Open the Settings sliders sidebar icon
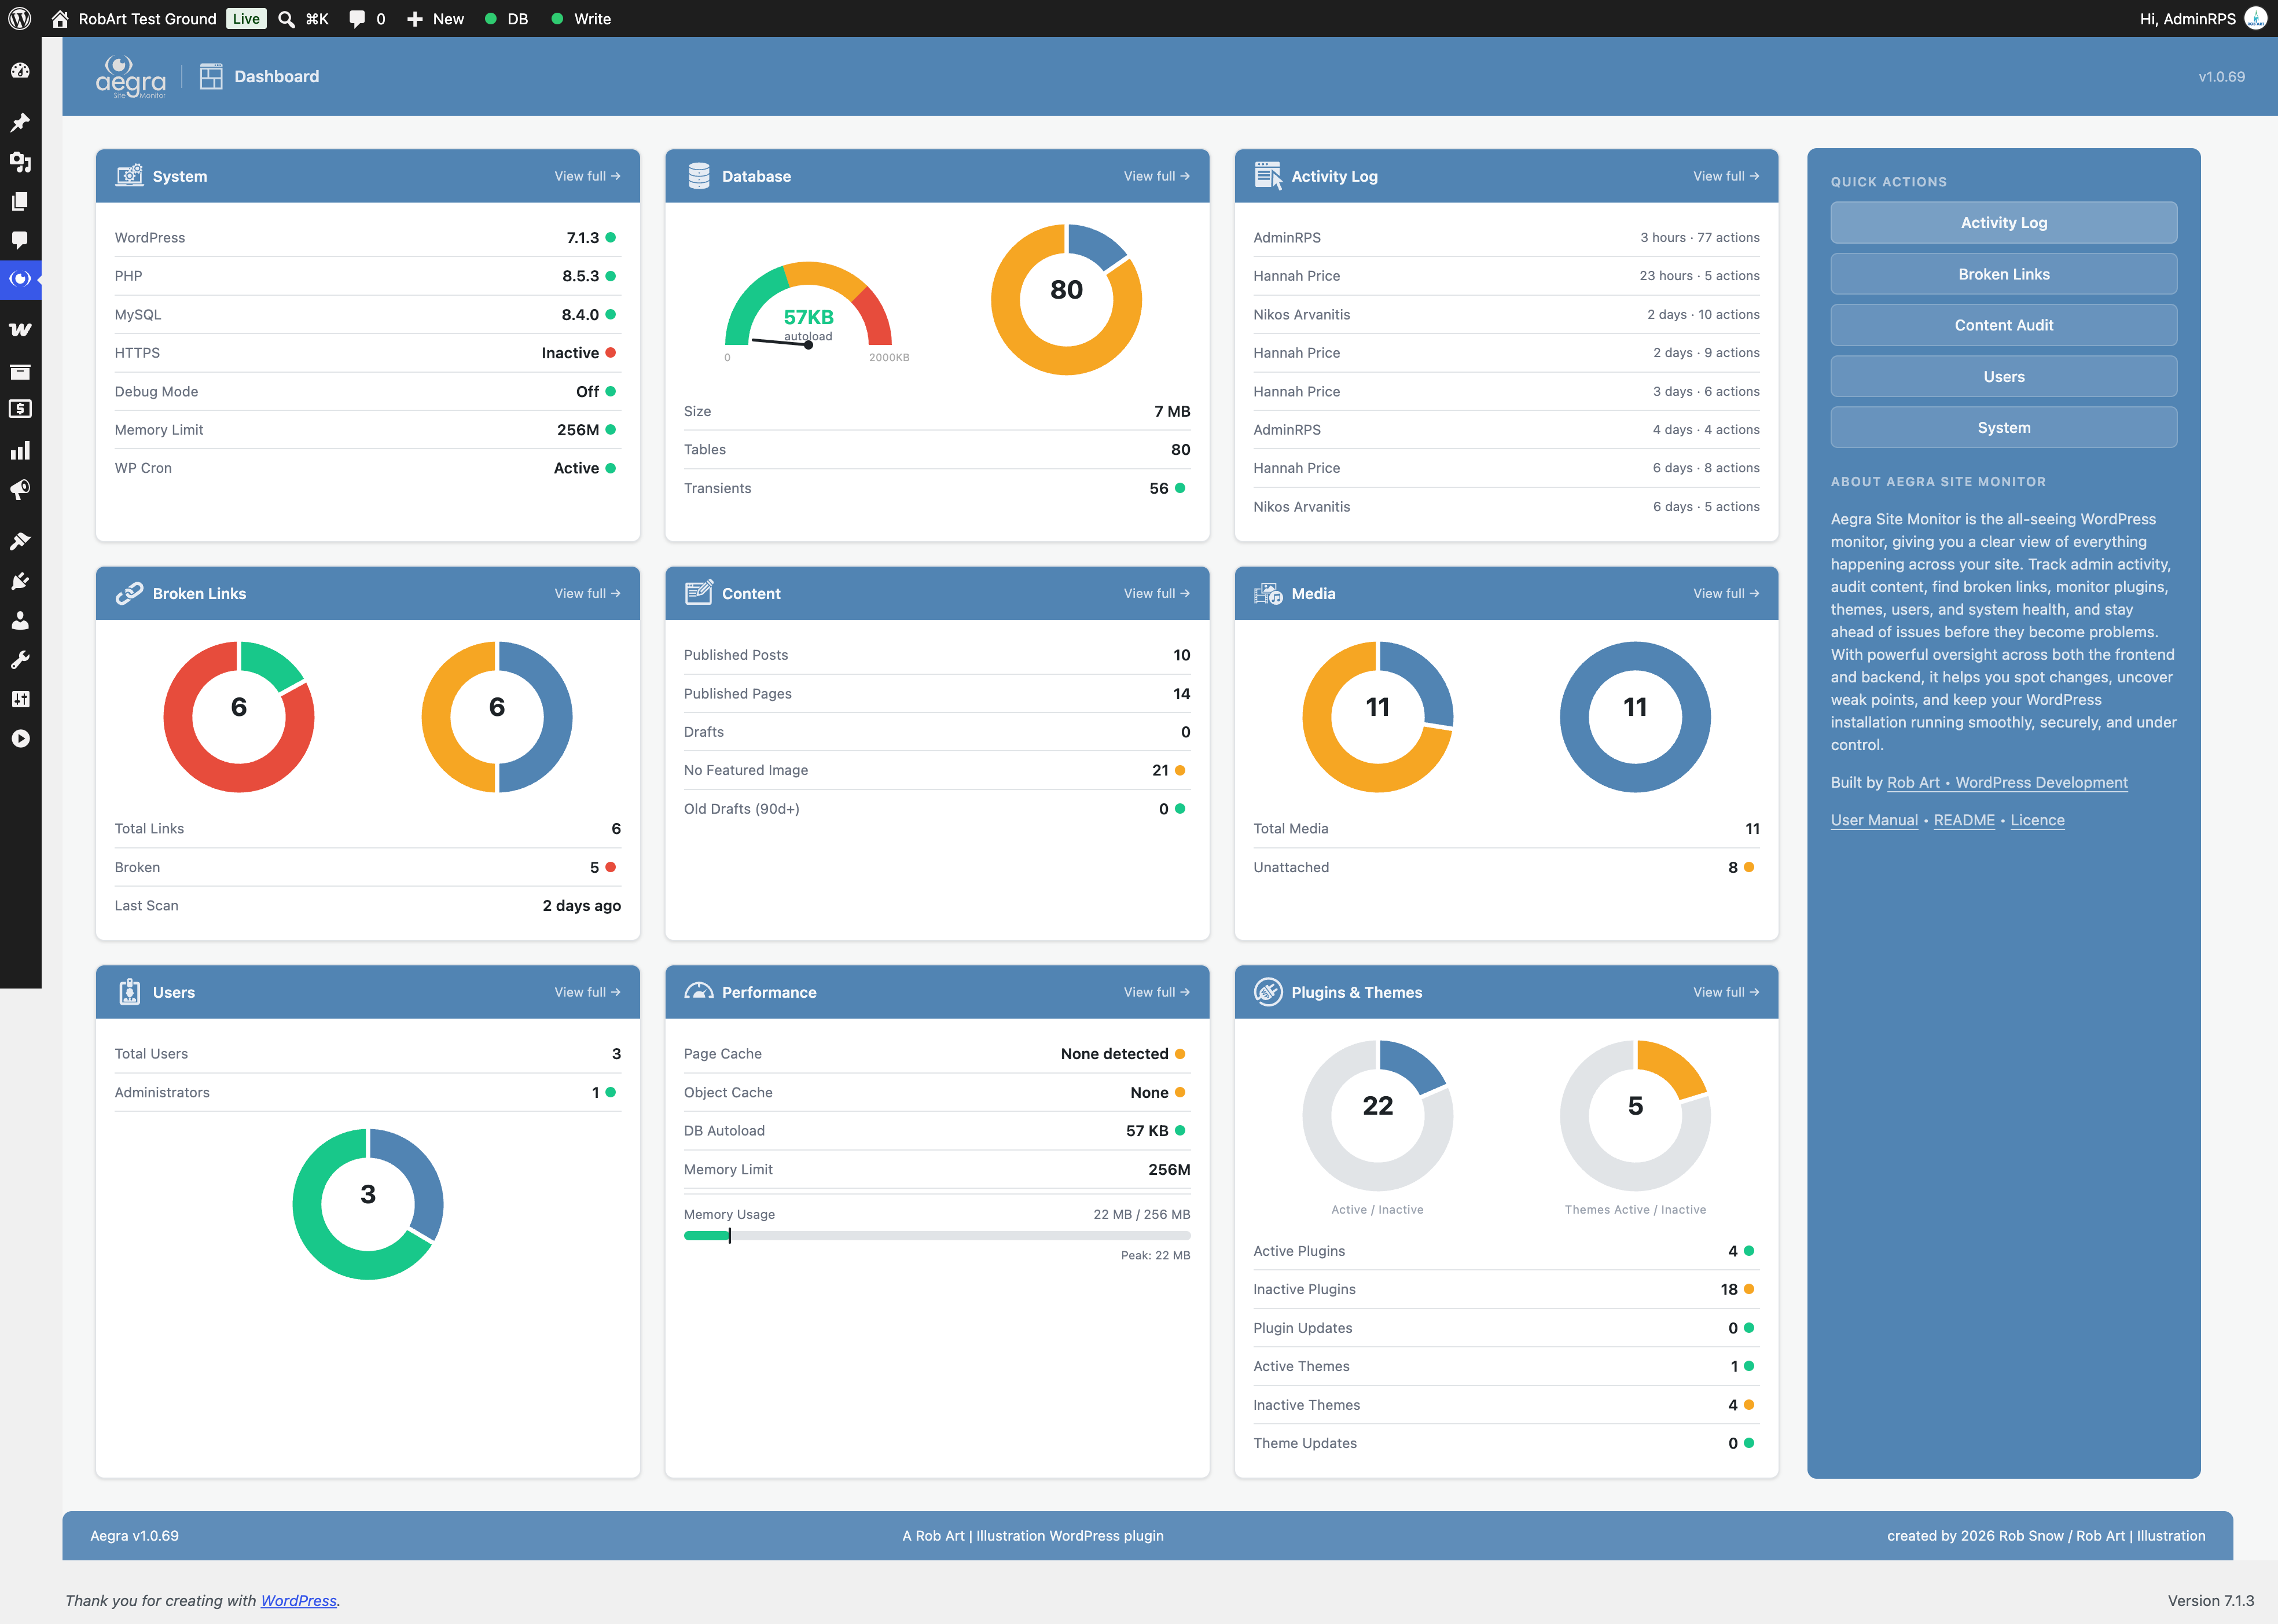The width and height of the screenshot is (2278, 1624). pos(20,699)
